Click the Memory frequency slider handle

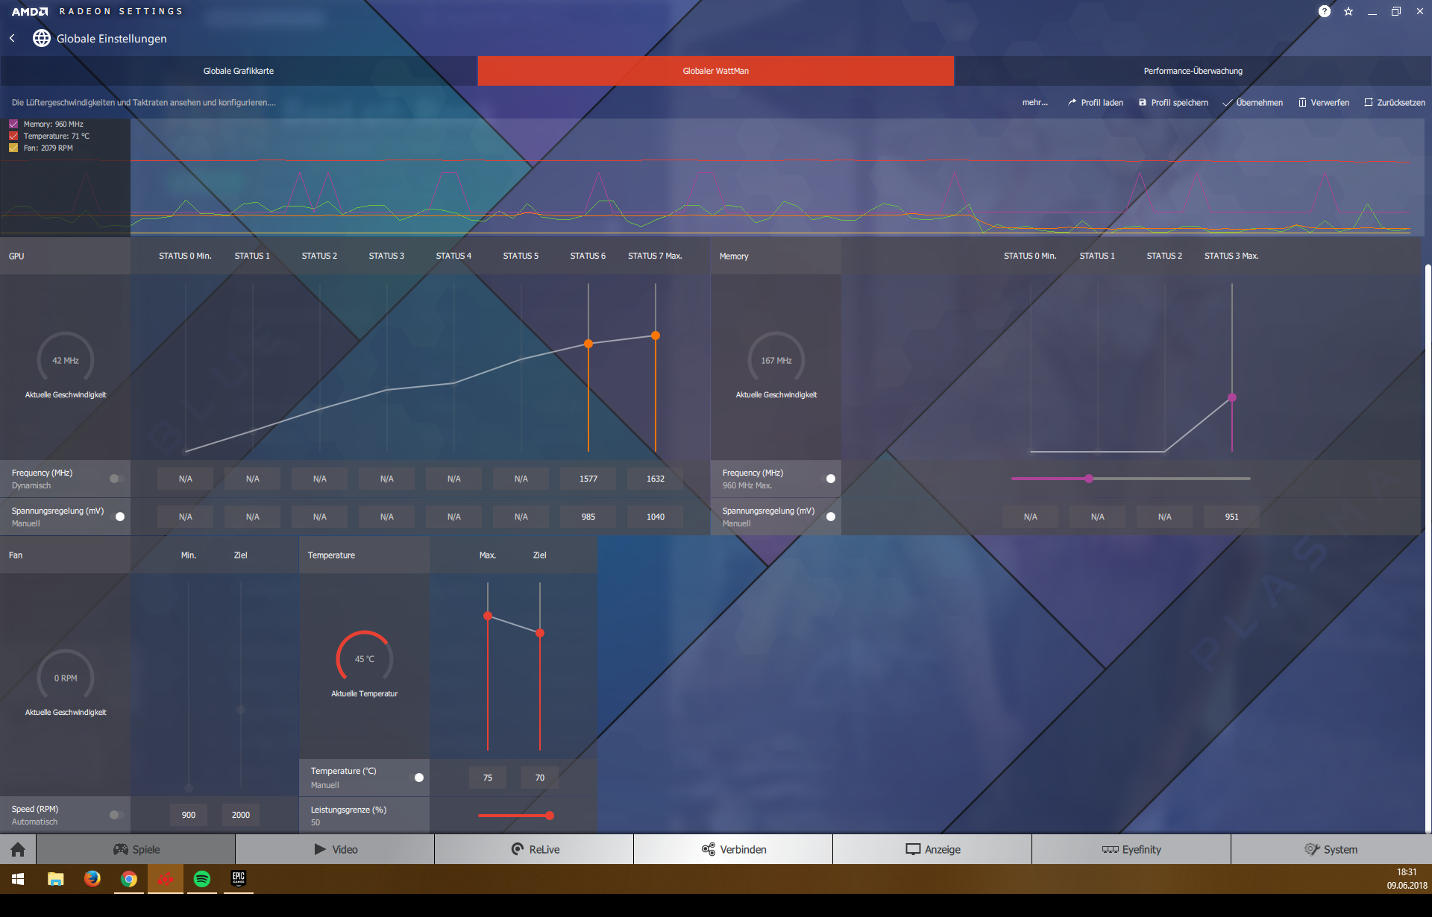click(1089, 479)
